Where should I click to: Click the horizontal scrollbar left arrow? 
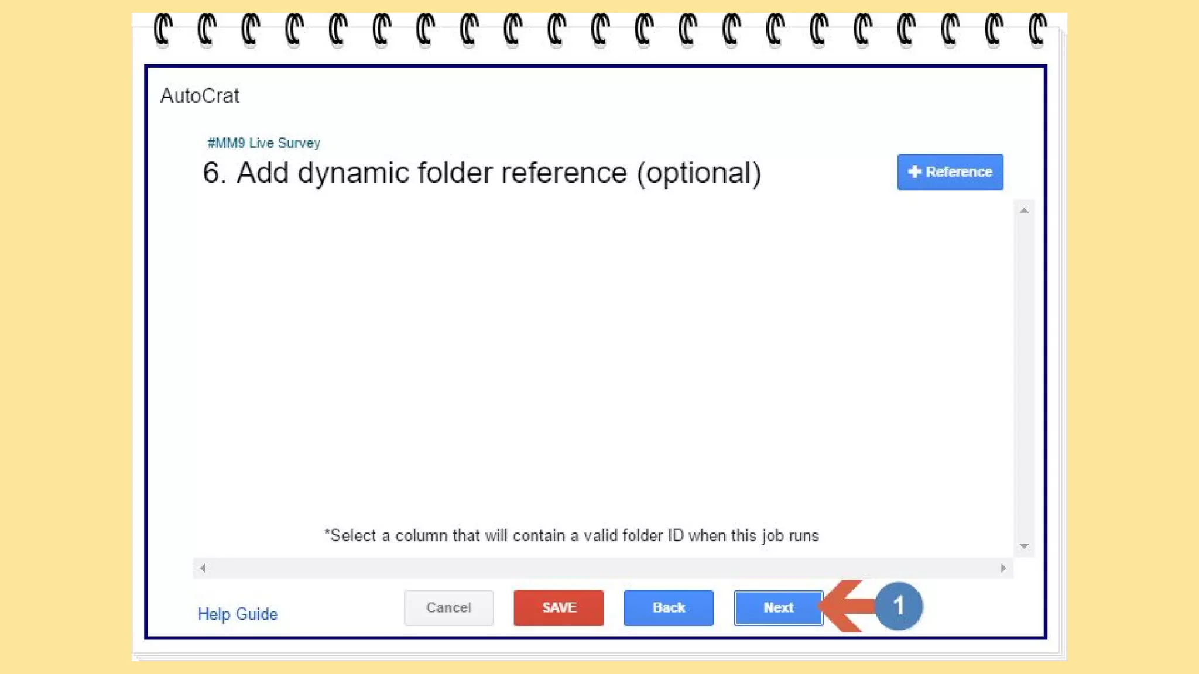(203, 568)
